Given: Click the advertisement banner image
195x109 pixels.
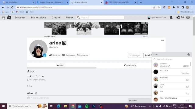Looking at the screenshot, I should coord(96,28).
